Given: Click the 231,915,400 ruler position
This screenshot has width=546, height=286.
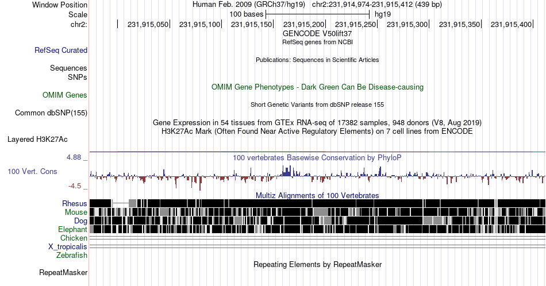Looking at the screenshot, I should point(511,24).
